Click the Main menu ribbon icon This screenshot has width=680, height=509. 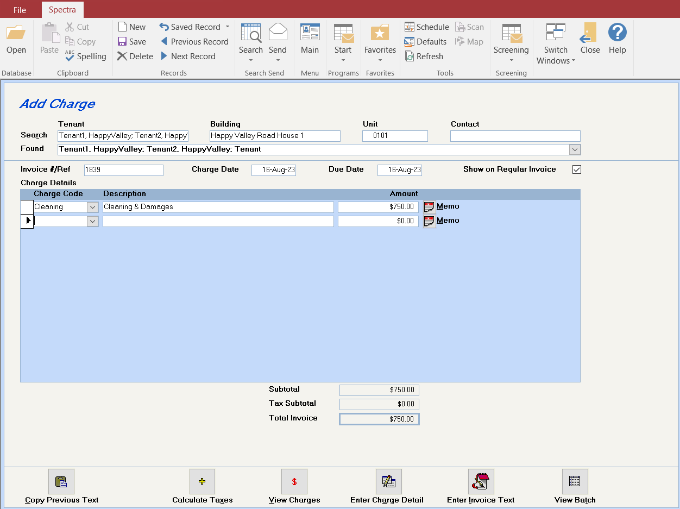click(310, 39)
